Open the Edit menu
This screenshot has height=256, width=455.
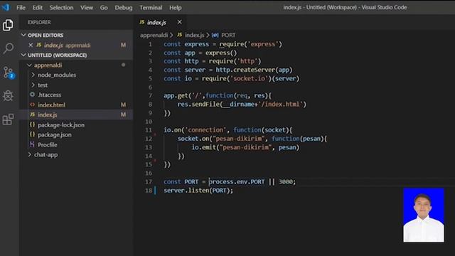(x=38, y=8)
